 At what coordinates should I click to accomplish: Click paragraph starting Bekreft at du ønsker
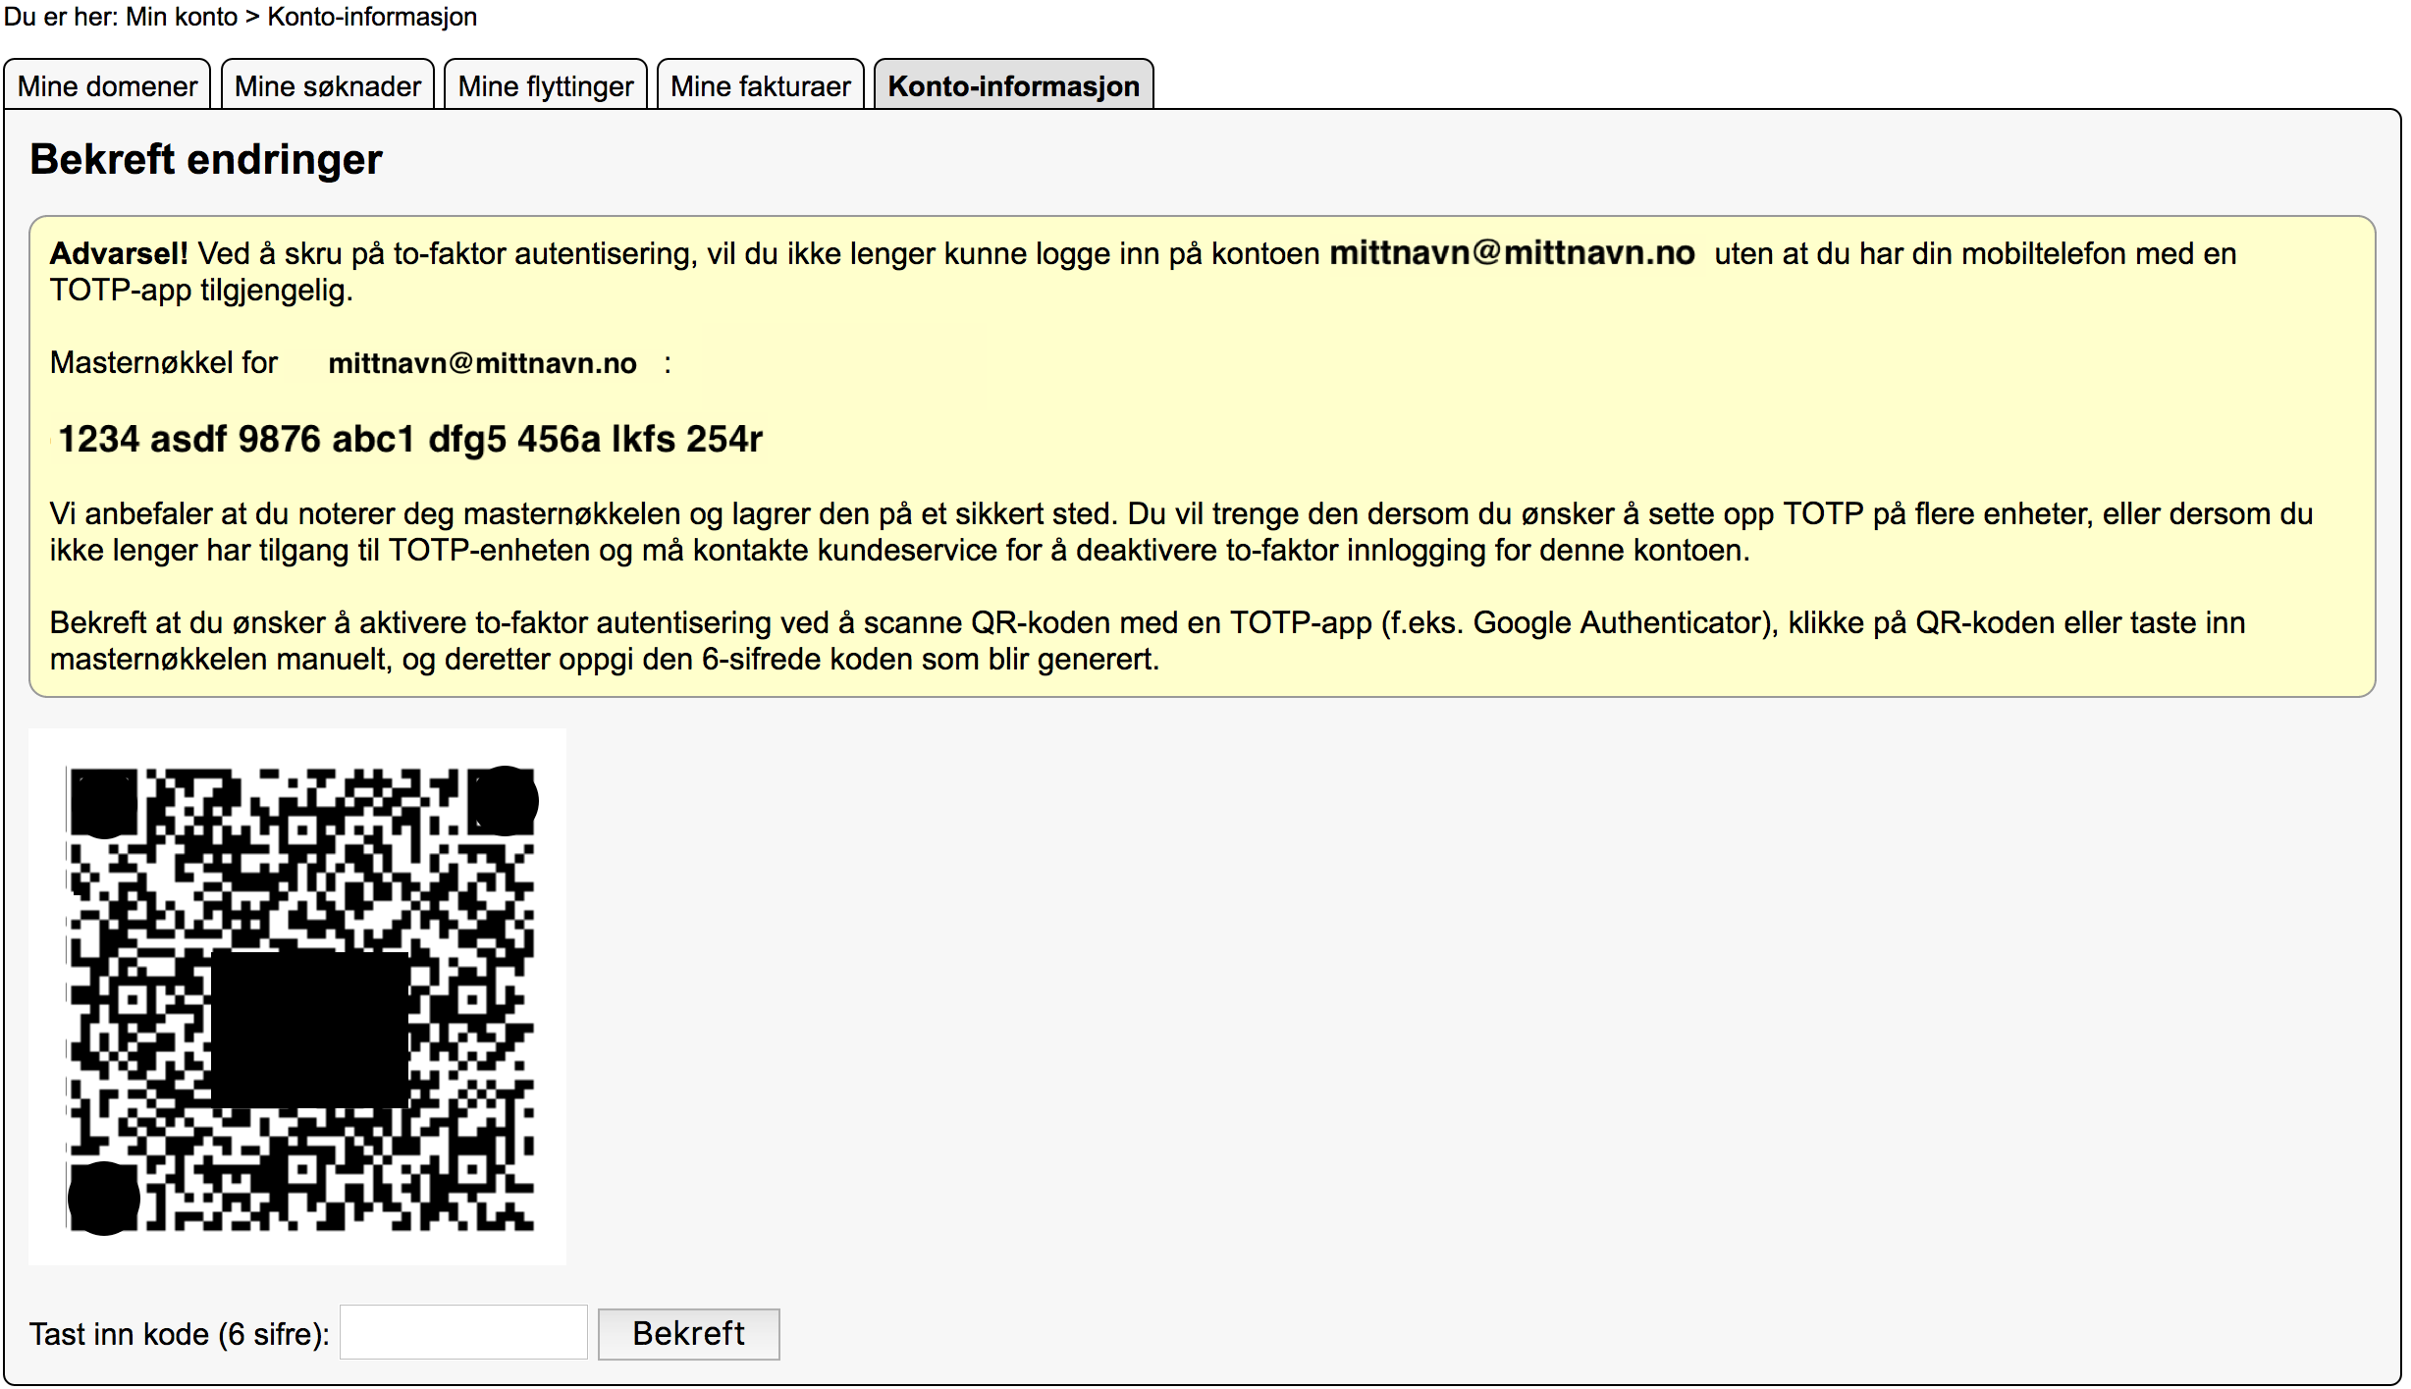pos(1148,641)
